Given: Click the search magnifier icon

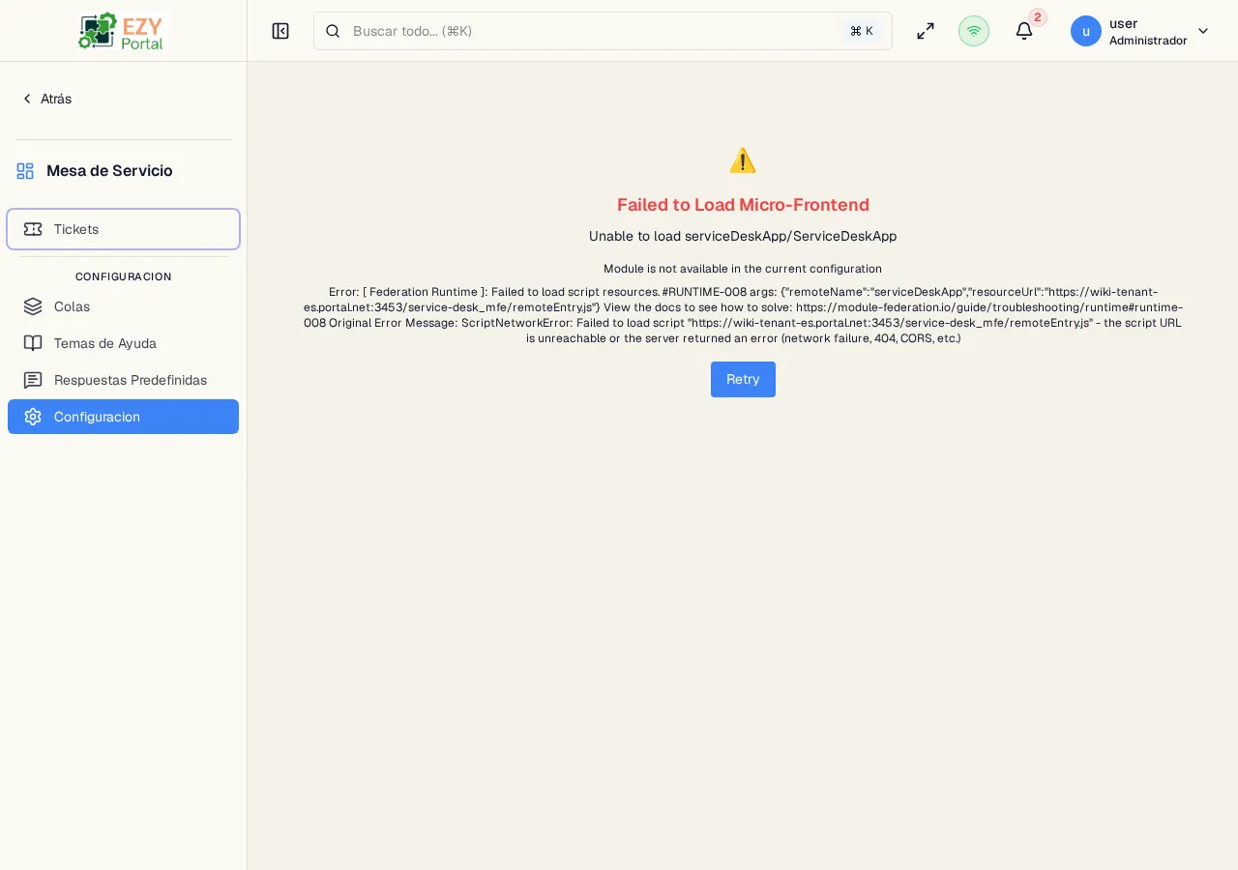Looking at the screenshot, I should click(x=333, y=31).
